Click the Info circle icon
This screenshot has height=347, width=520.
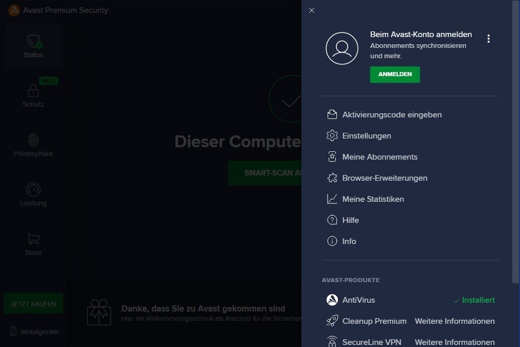click(x=332, y=241)
